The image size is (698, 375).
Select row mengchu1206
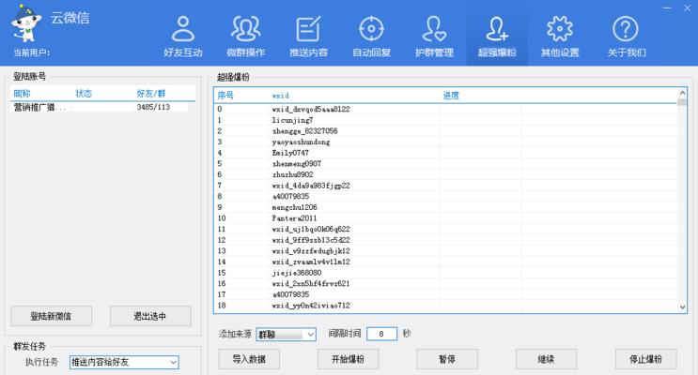446,207
